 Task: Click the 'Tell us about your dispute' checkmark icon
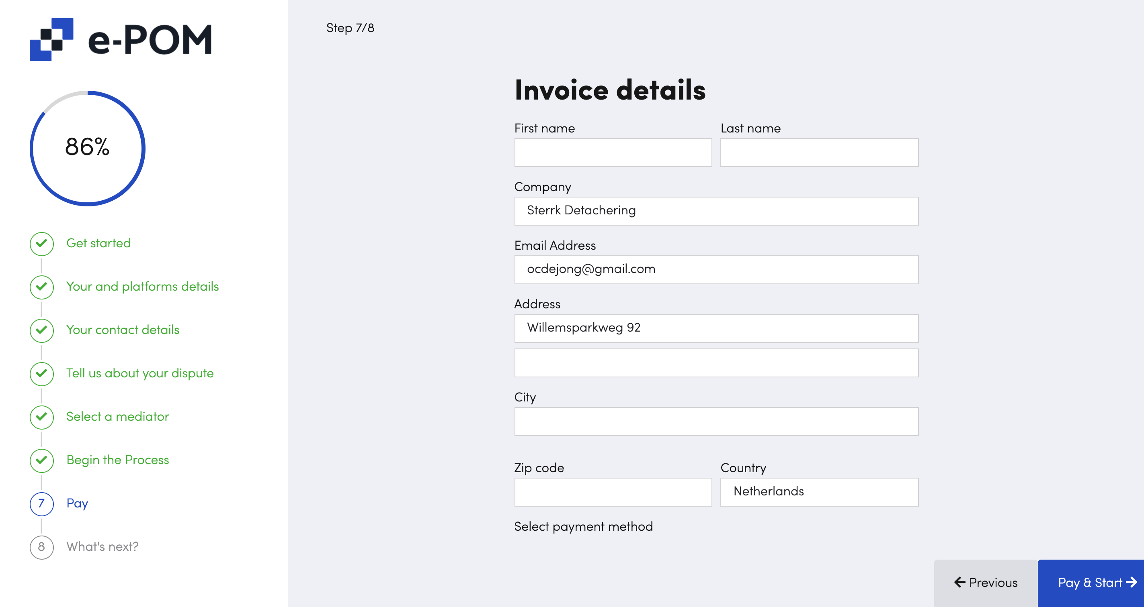pos(42,373)
